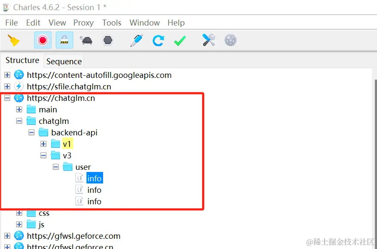The width and height of the screenshot is (377, 249).
Task: Select https://chatglm.cn host entry
Action: [61, 98]
